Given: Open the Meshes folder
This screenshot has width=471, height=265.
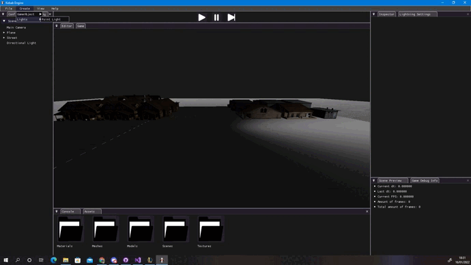Looking at the screenshot, I should pyautogui.click(x=105, y=229).
